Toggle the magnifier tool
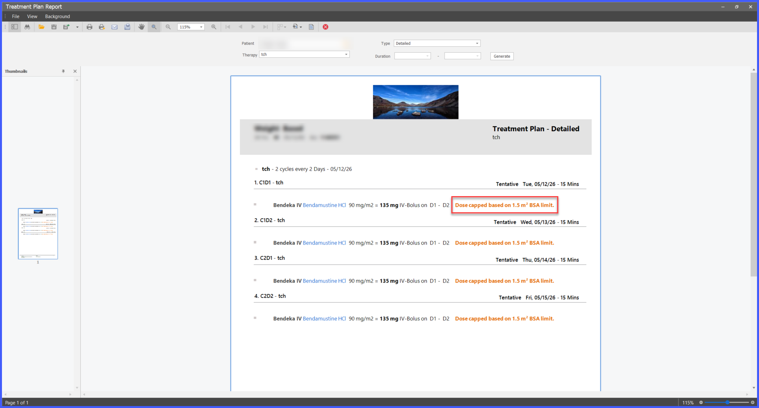The image size is (759, 408). click(154, 27)
